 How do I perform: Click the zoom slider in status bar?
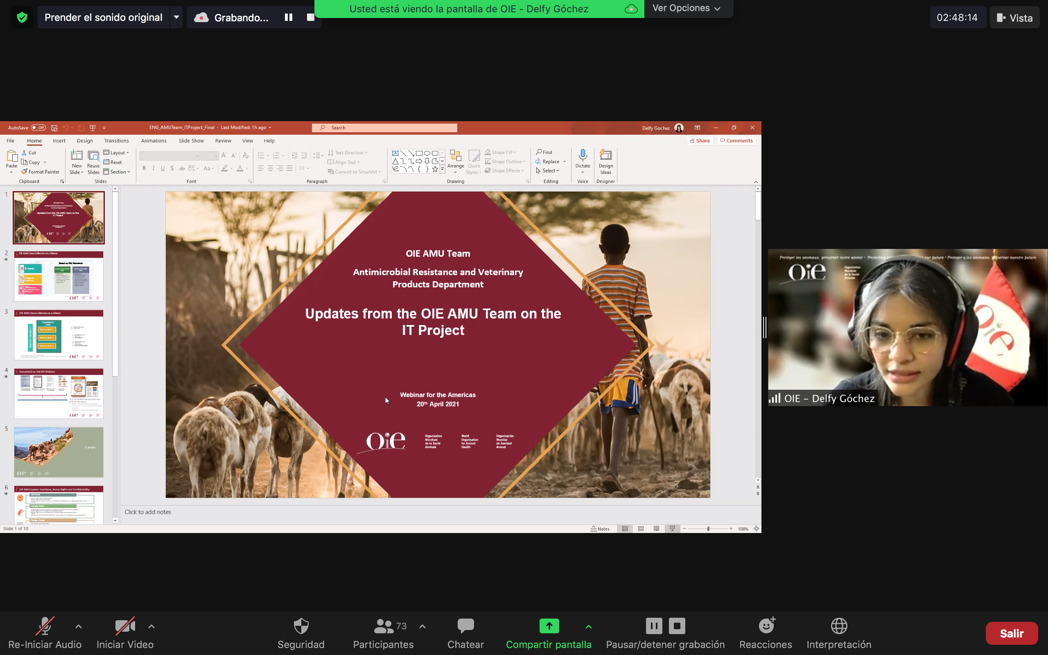click(x=708, y=529)
